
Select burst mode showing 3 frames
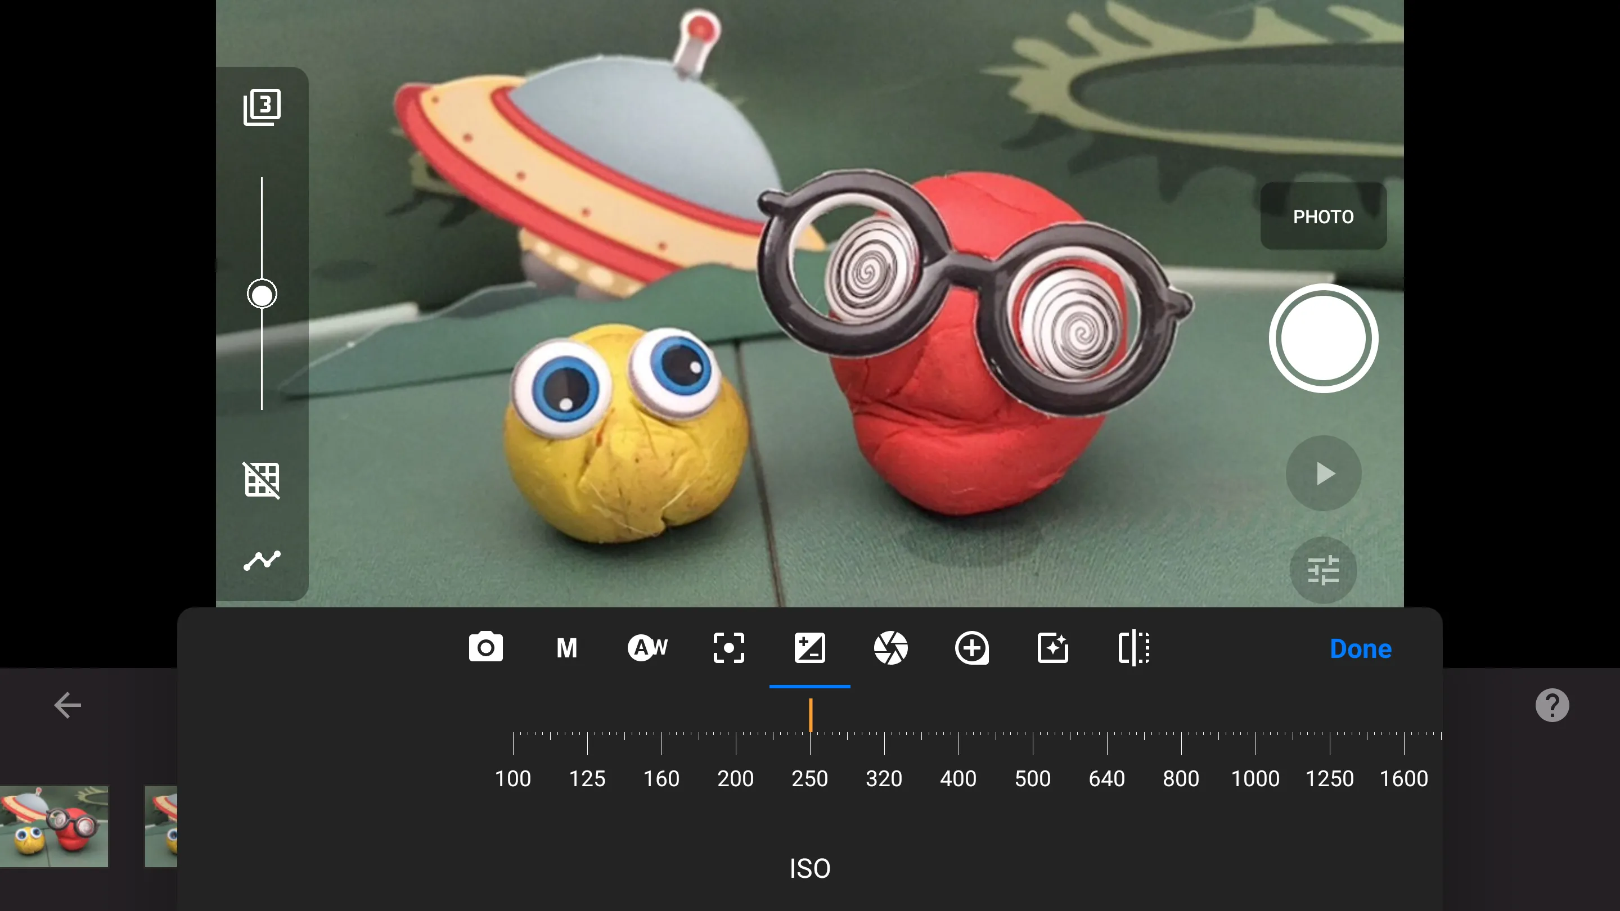[x=262, y=106]
